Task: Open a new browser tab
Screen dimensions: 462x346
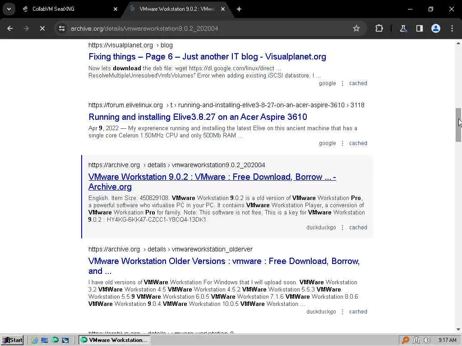Action: click(x=239, y=9)
